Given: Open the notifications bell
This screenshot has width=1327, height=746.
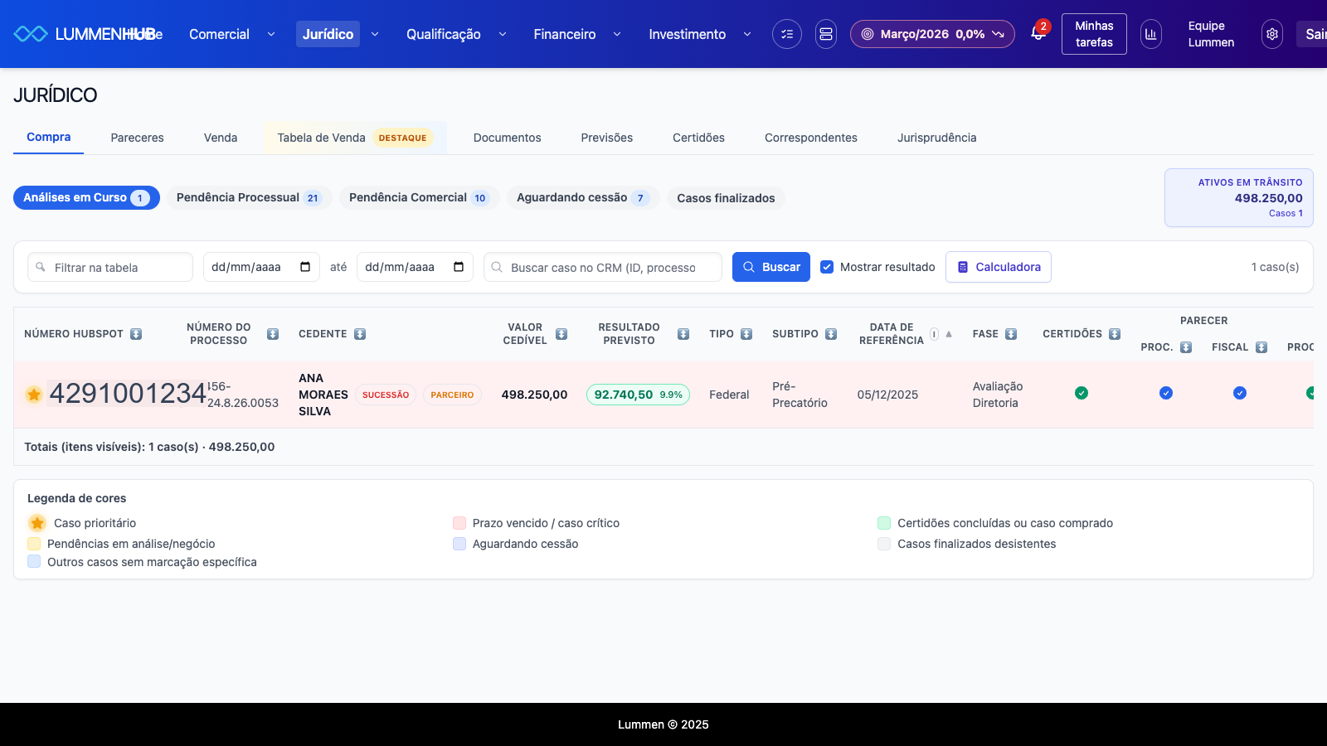Looking at the screenshot, I should [1038, 33].
